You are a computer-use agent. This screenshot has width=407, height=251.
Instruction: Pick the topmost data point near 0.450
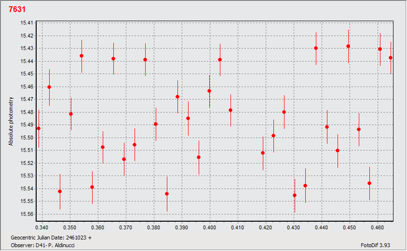pos(348,46)
